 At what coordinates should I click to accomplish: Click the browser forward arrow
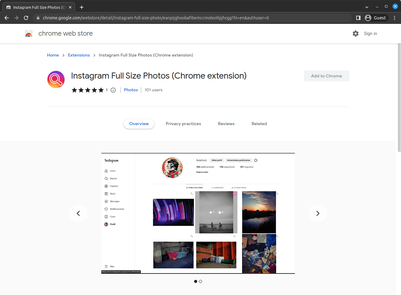click(x=16, y=18)
